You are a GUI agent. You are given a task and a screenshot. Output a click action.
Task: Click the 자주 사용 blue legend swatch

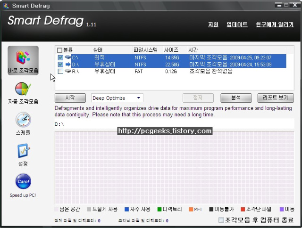click(x=127, y=209)
